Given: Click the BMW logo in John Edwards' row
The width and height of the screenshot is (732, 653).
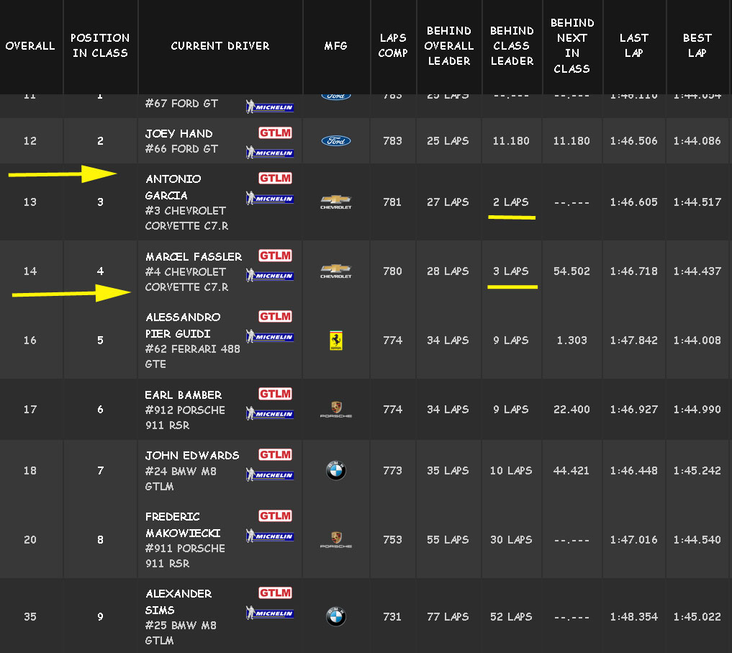Looking at the screenshot, I should [x=336, y=471].
